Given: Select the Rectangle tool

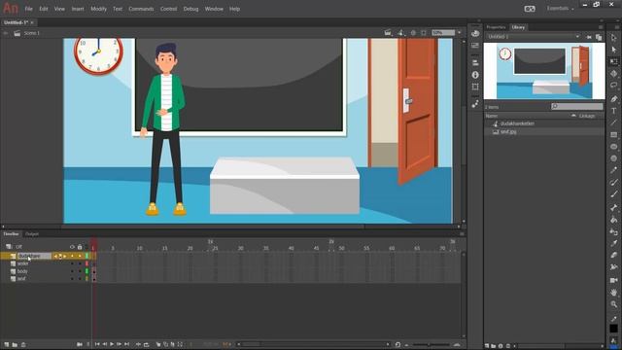Looking at the screenshot, I should click(x=613, y=135).
